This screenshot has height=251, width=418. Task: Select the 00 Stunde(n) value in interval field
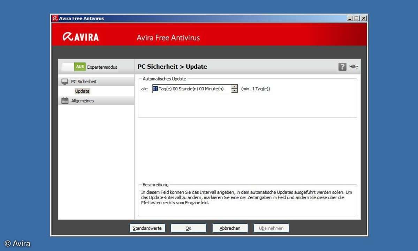coord(185,89)
